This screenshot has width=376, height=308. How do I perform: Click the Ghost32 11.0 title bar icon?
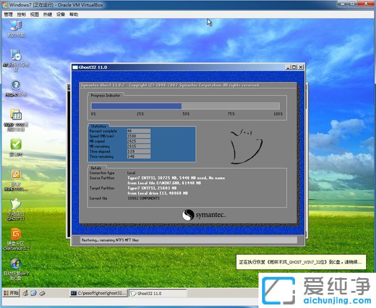coord(75,67)
